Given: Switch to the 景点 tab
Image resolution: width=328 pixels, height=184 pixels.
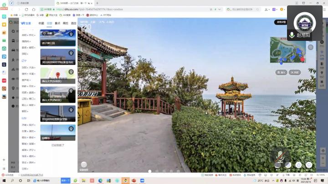Looking at the screenshot, I should click(57, 23).
